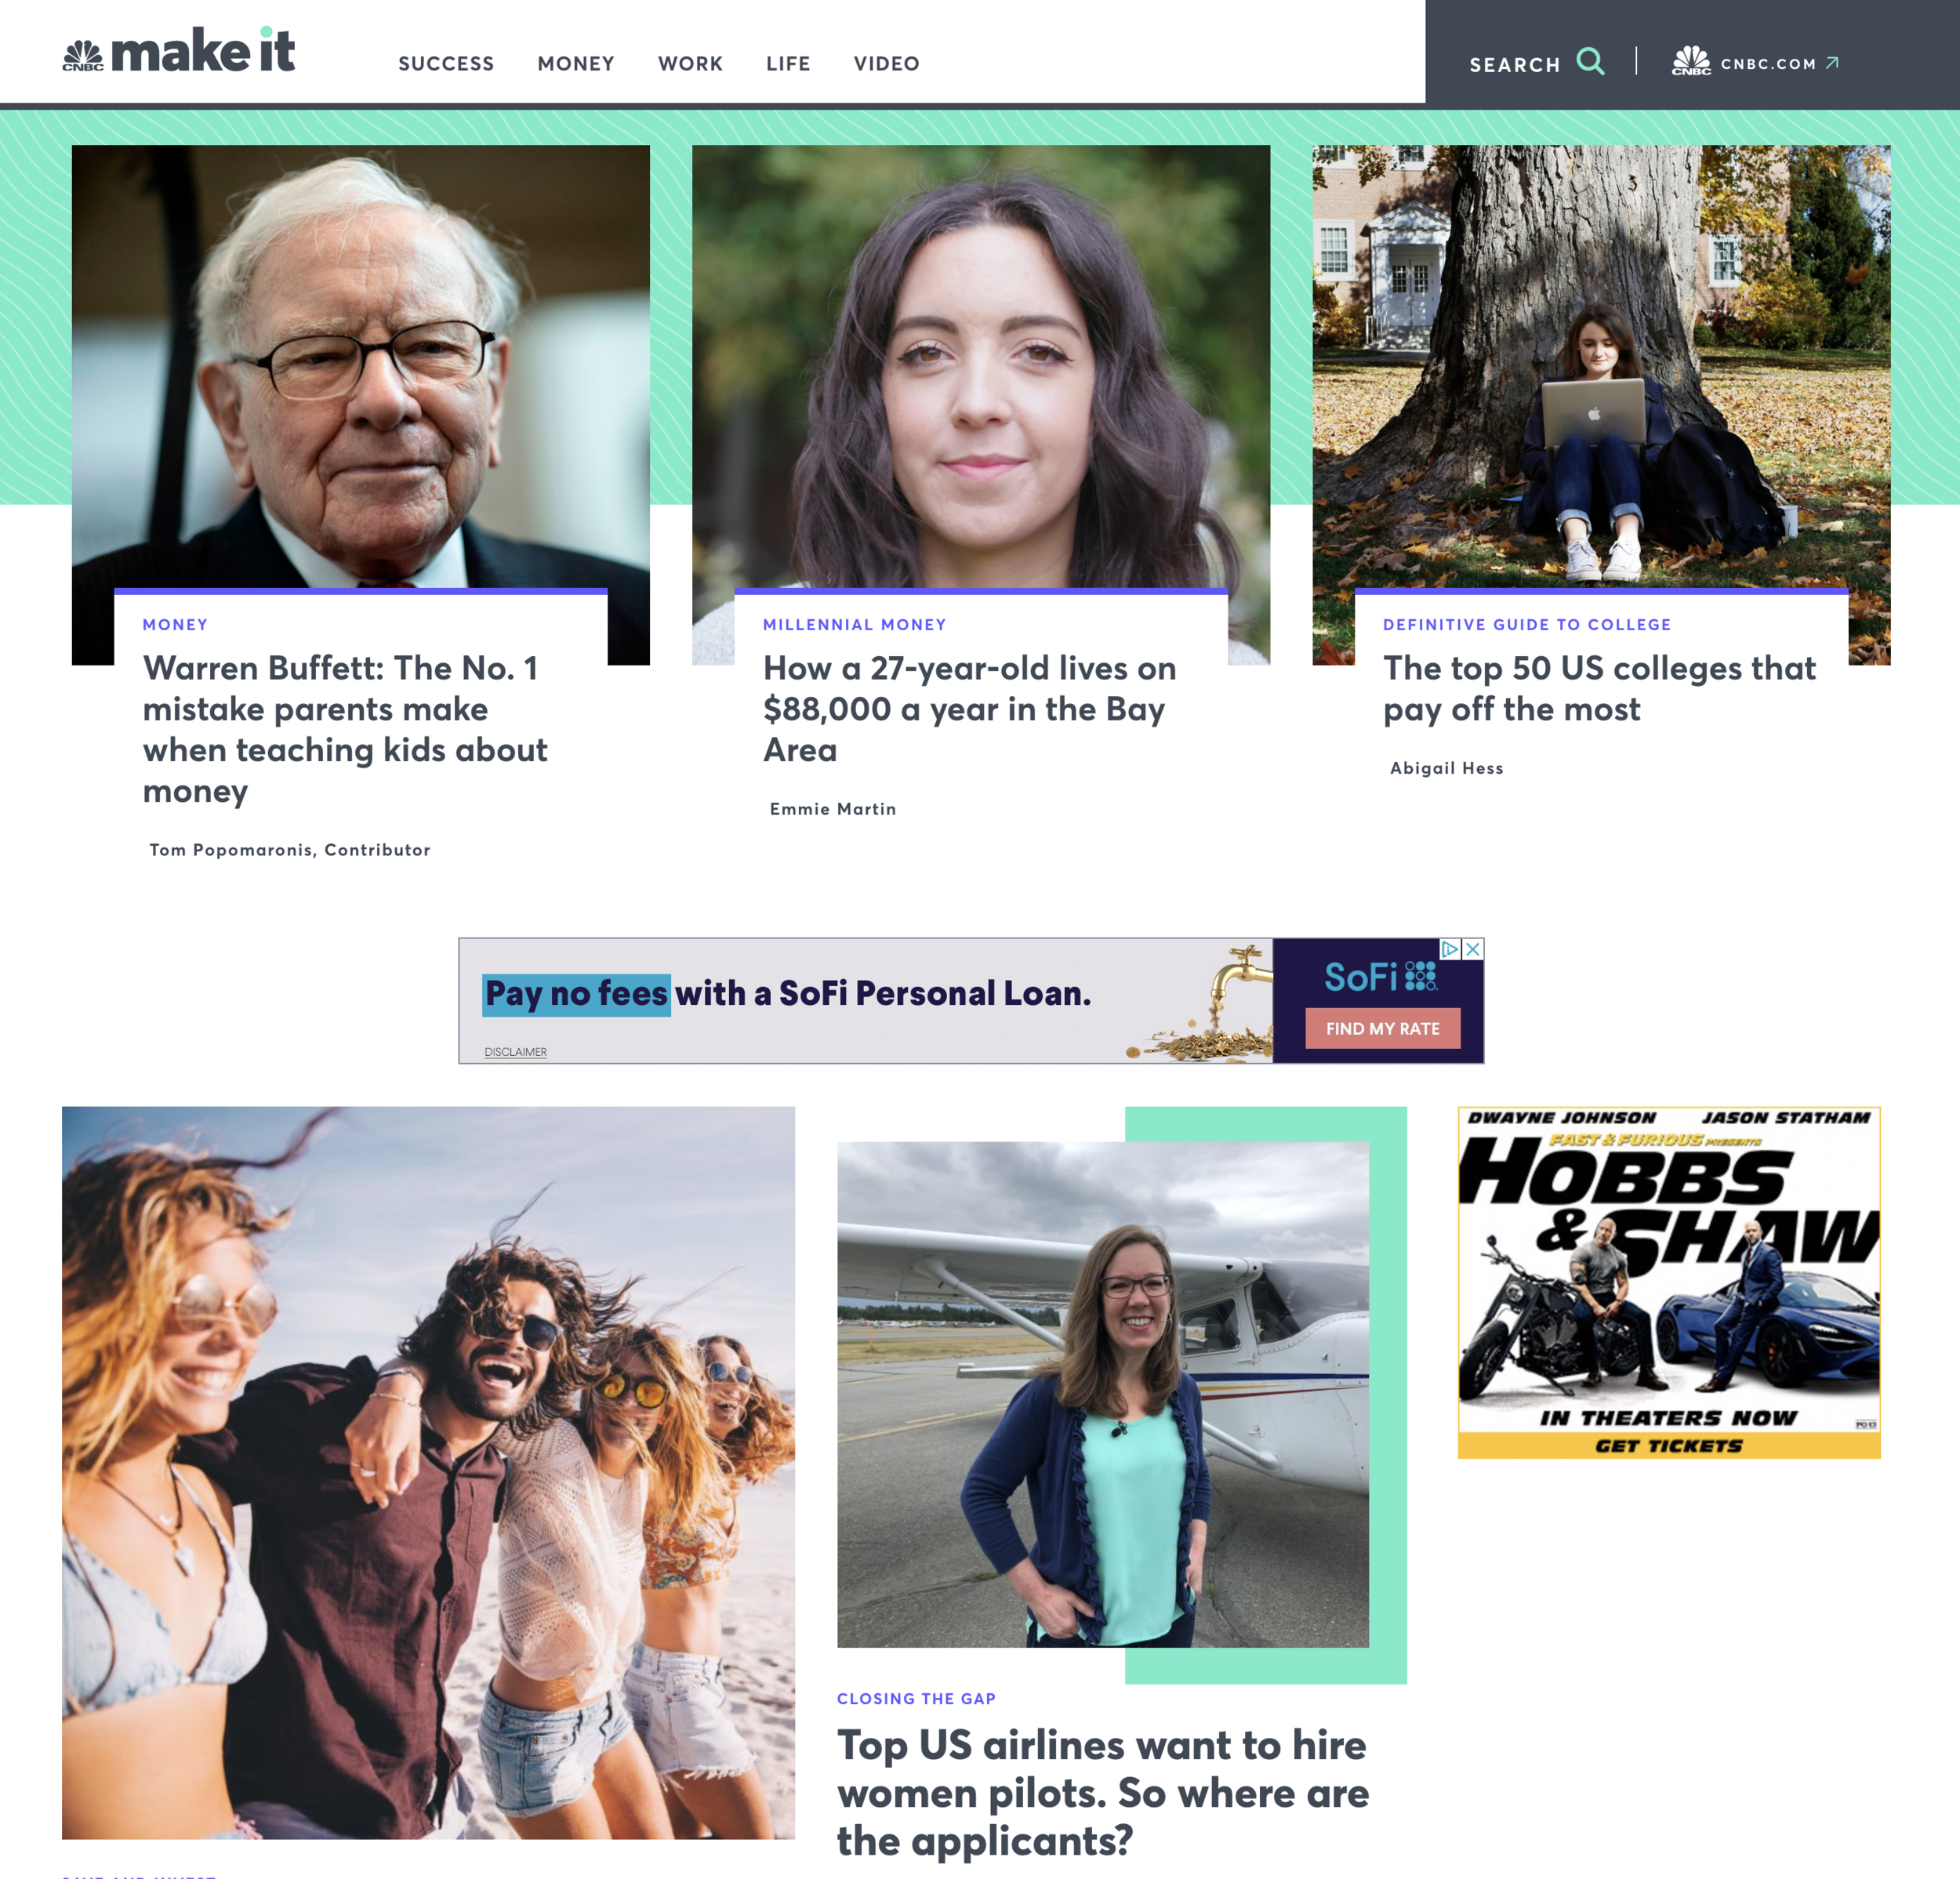This screenshot has height=1879, width=1960.
Task: Open the Money section
Action: [576, 64]
